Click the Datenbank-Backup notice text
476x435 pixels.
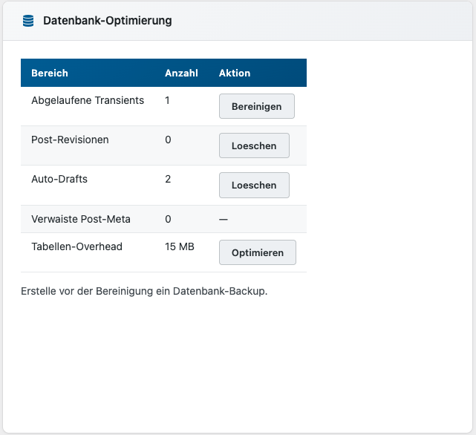144,291
